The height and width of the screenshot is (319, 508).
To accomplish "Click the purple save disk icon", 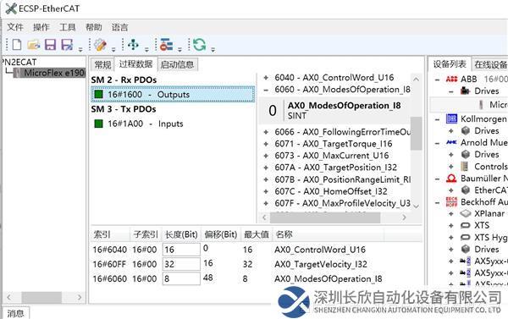I will pyautogui.click(x=50, y=44).
